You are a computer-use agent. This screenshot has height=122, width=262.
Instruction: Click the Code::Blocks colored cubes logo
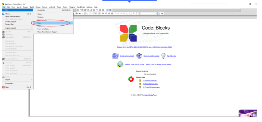coord(128,33)
